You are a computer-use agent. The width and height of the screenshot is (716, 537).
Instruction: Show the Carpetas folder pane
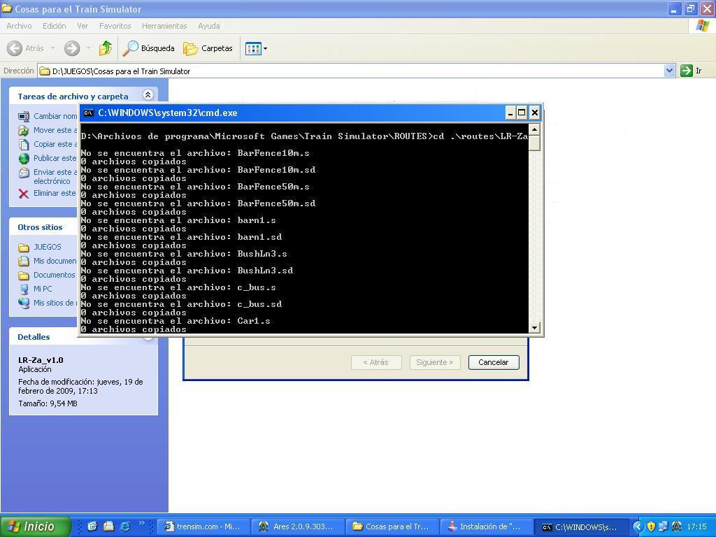tap(208, 48)
